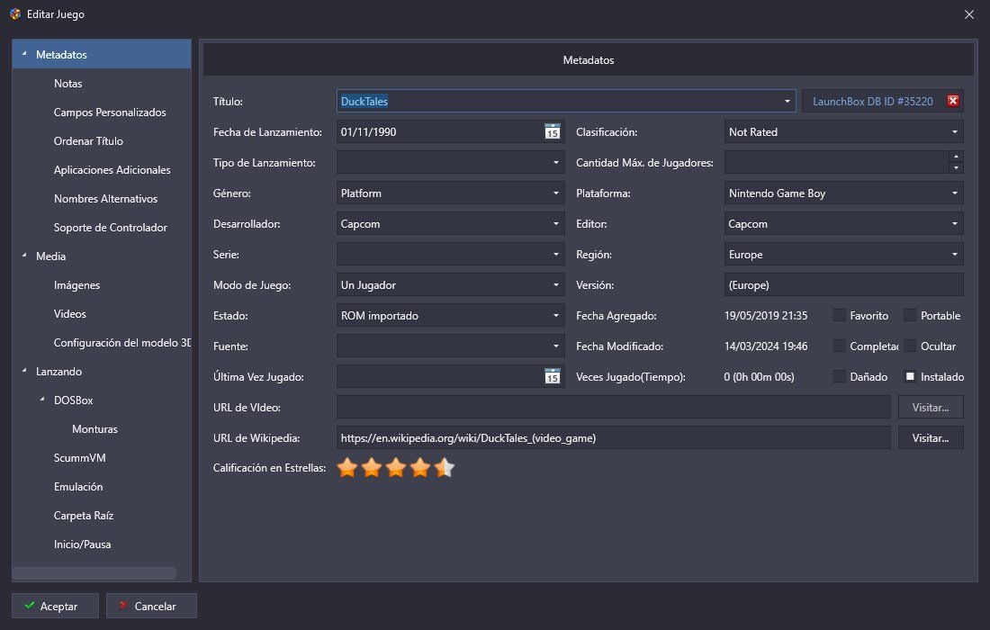Uncheck the Instalado checkbox
This screenshot has height=630, width=990.
pos(910,377)
